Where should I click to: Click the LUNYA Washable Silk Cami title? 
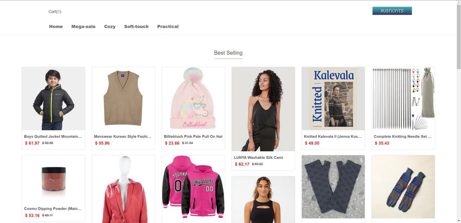click(x=258, y=158)
